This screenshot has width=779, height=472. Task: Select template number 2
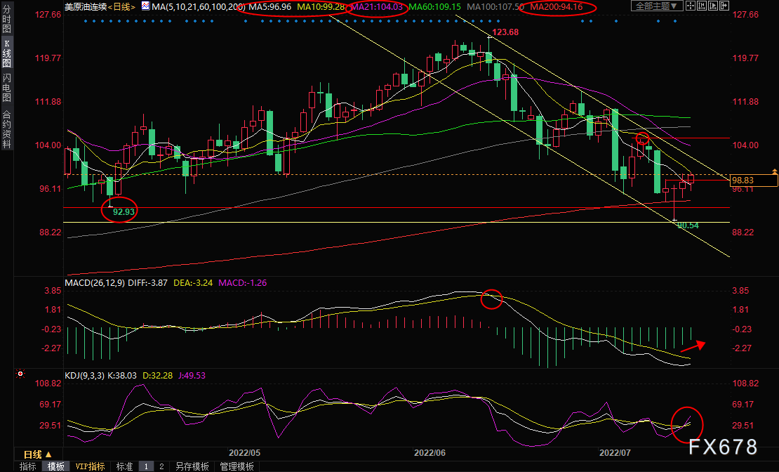pos(161,466)
